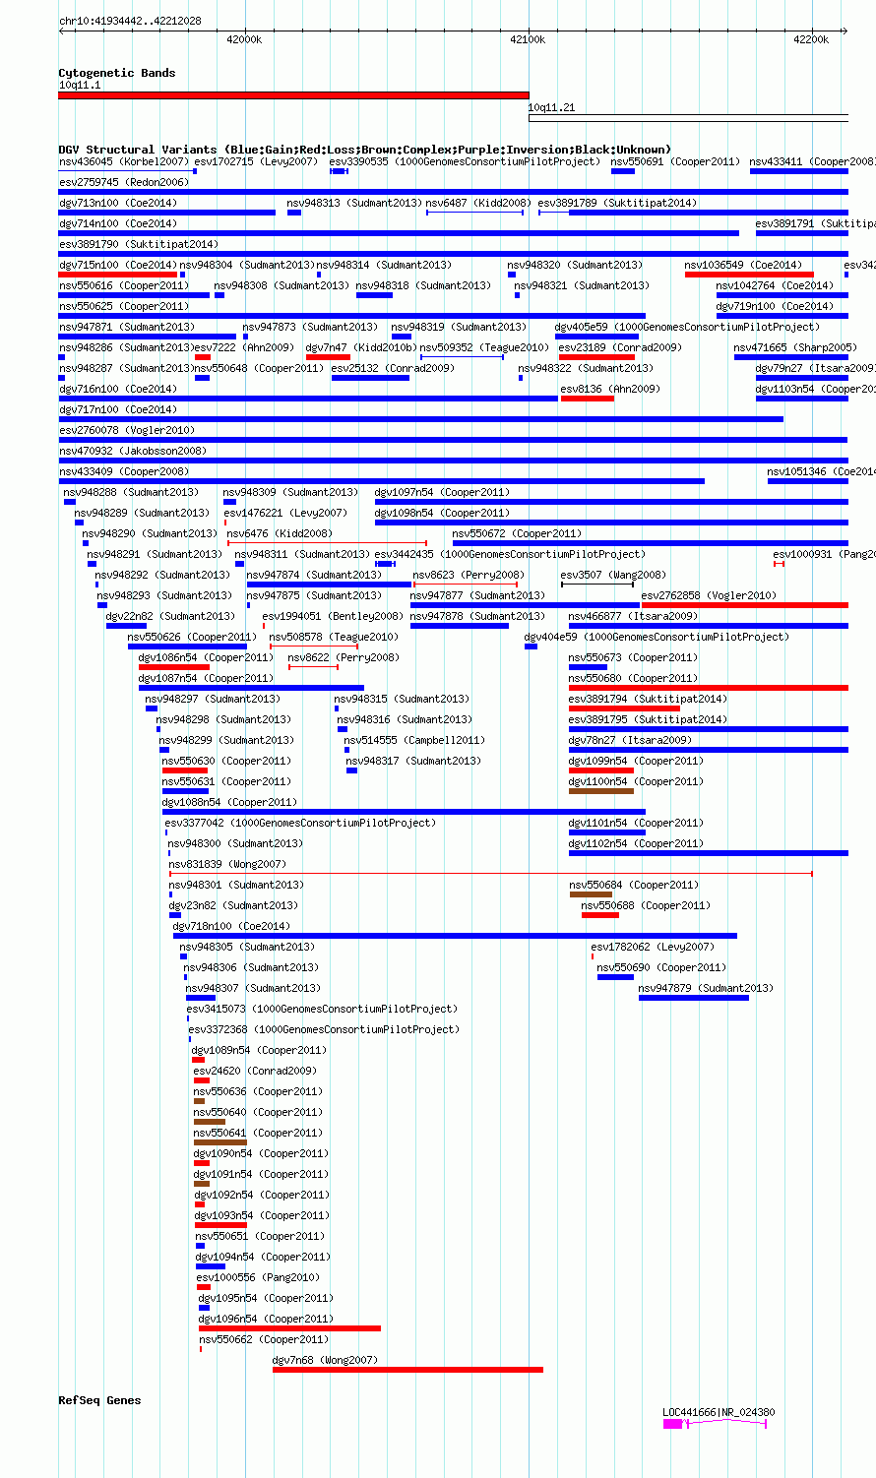
Task: Open variant esv2759745 (Redon2006) label
Action: [x=123, y=182]
